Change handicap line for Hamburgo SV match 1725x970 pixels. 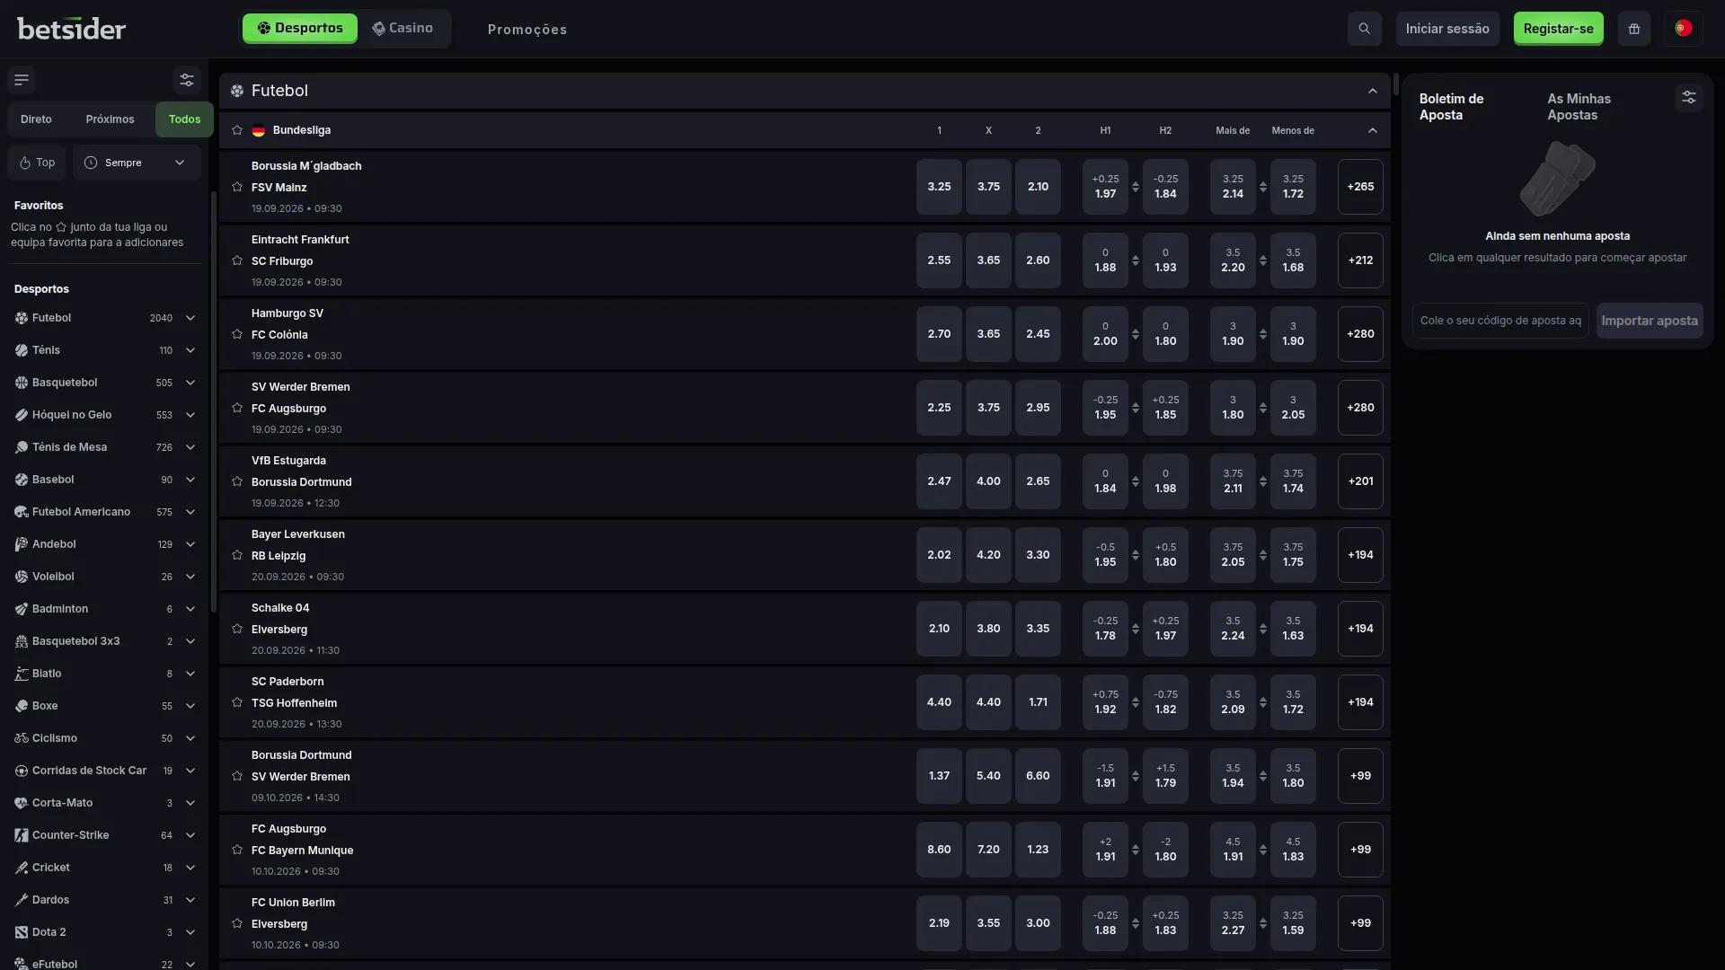1136,334
